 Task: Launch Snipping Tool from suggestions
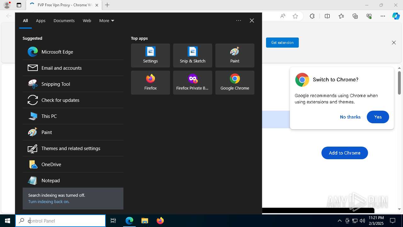(x=73, y=84)
